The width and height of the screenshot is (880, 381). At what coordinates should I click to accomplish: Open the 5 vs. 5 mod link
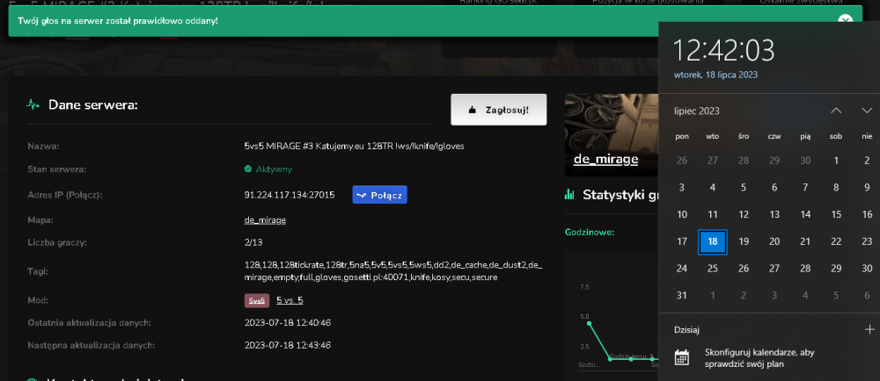tap(290, 300)
